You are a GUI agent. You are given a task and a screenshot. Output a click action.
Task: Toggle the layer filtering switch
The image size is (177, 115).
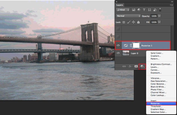160,9
